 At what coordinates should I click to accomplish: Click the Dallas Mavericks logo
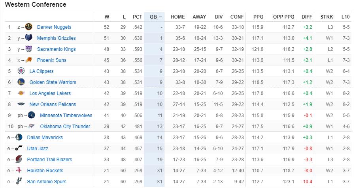point(19,137)
